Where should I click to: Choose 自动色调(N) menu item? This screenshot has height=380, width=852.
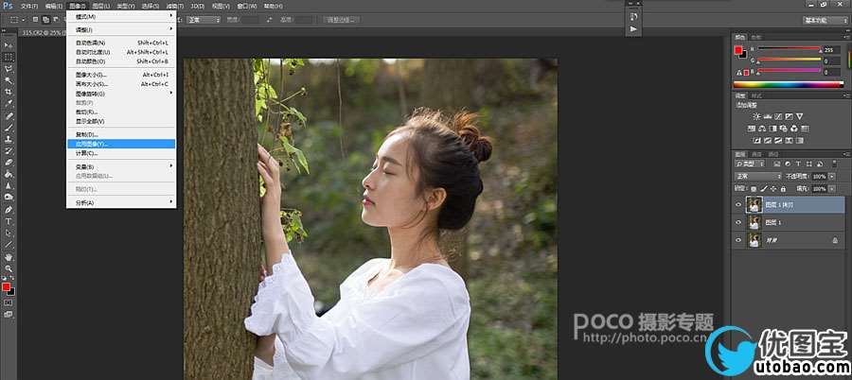pyautogui.click(x=120, y=43)
